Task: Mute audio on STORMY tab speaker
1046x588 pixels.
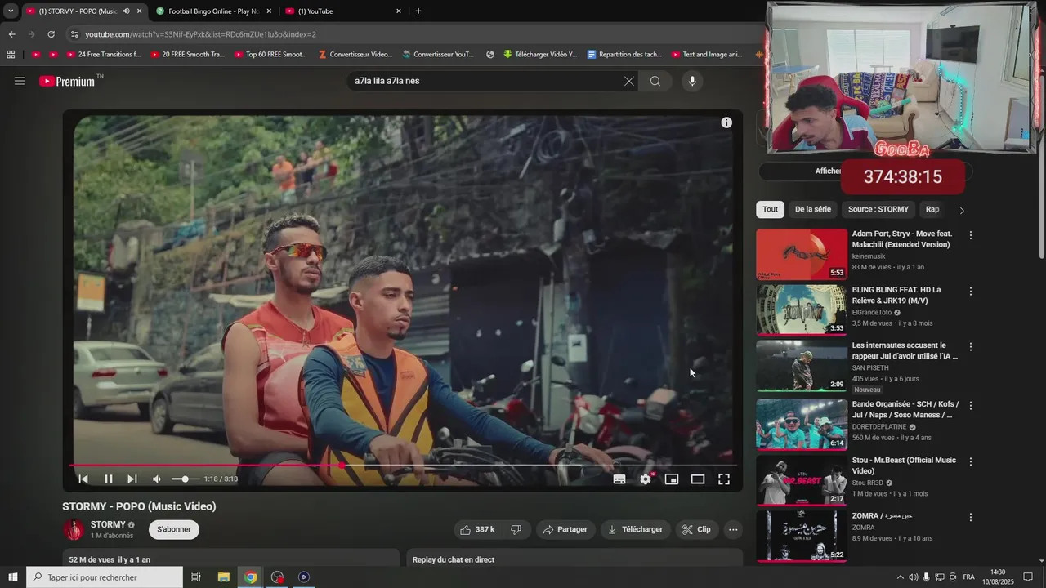Action: (x=126, y=11)
